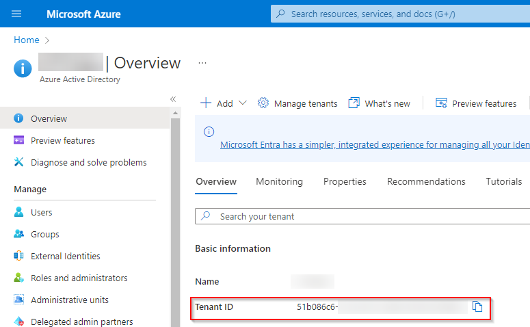Click the Overview info icon in sidebar
This screenshot has width=530, height=327.
(18, 118)
